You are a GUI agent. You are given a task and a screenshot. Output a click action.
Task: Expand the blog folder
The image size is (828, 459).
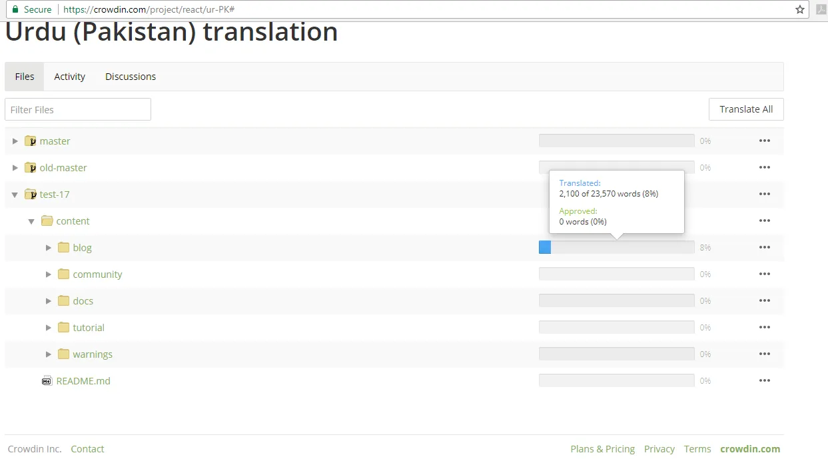[x=48, y=248]
